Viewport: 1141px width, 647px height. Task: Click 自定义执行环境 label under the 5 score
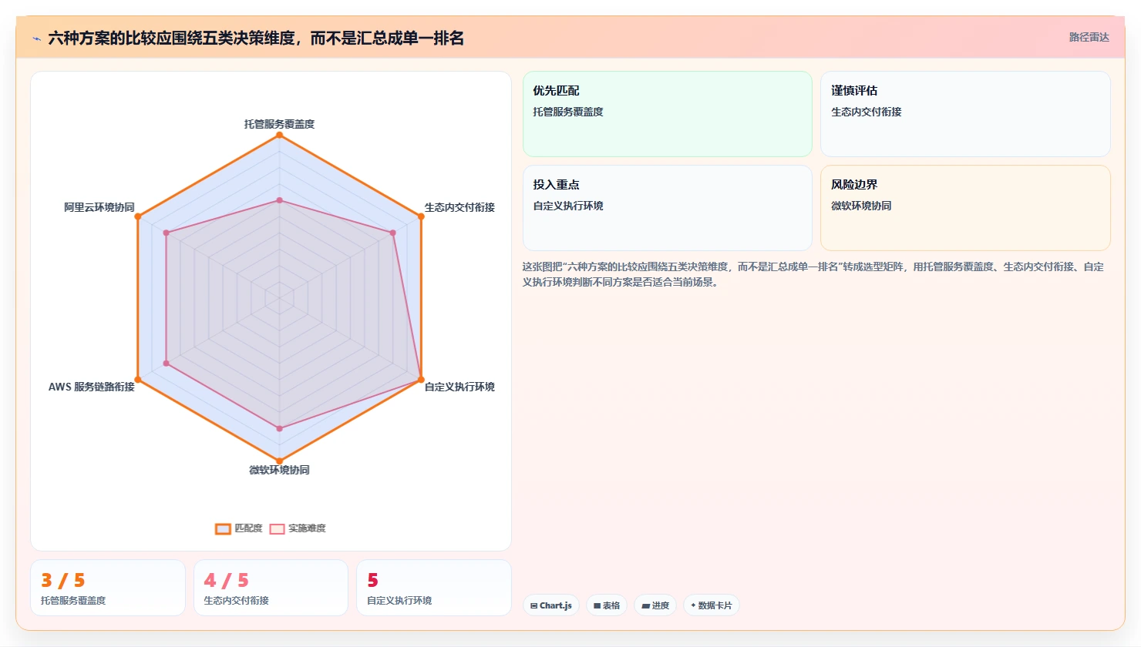[399, 601]
